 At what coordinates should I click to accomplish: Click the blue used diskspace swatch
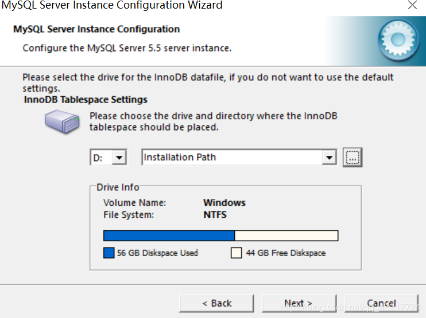[109, 253]
